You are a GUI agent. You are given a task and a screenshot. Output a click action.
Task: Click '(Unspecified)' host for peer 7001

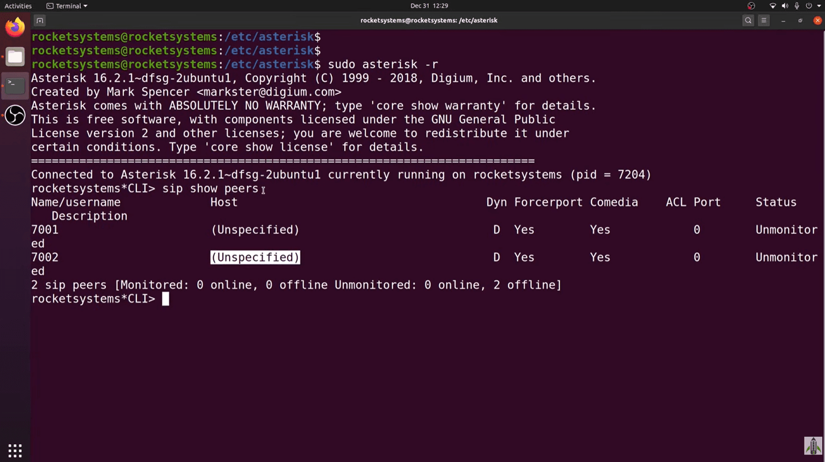point(255,230)
